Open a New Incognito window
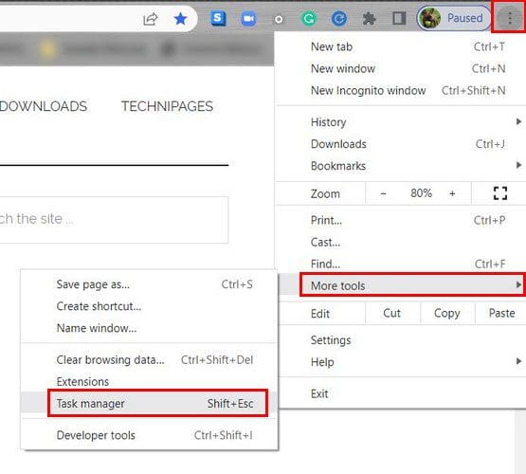The height and width of the screenshot is (474, 526). point(401,90)
